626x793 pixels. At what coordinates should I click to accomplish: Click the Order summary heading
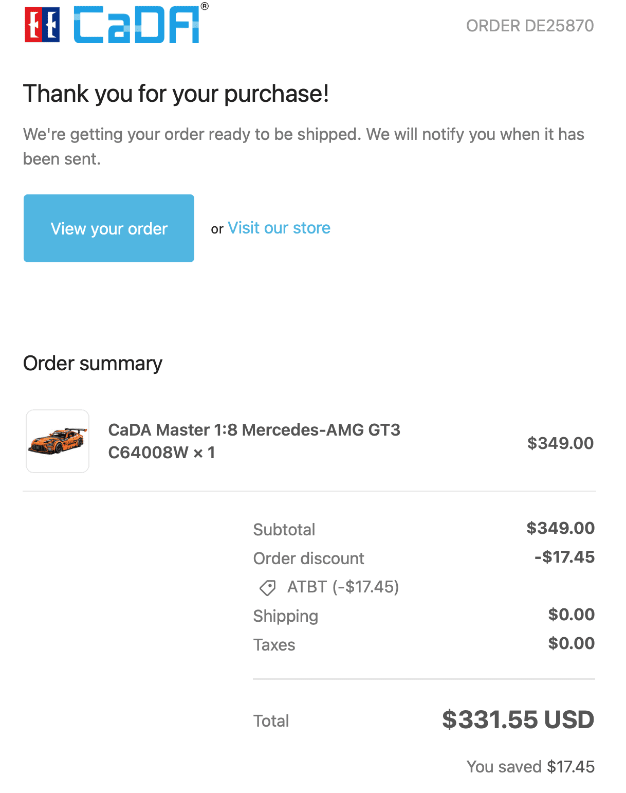pos(93,364)
